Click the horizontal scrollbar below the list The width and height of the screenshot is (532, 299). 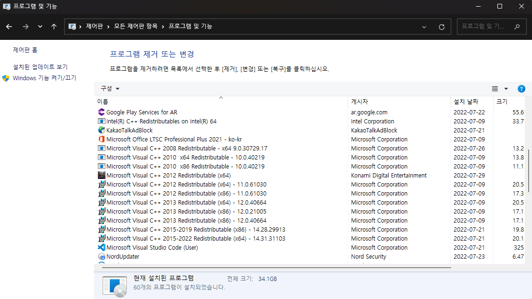(276, 268)
